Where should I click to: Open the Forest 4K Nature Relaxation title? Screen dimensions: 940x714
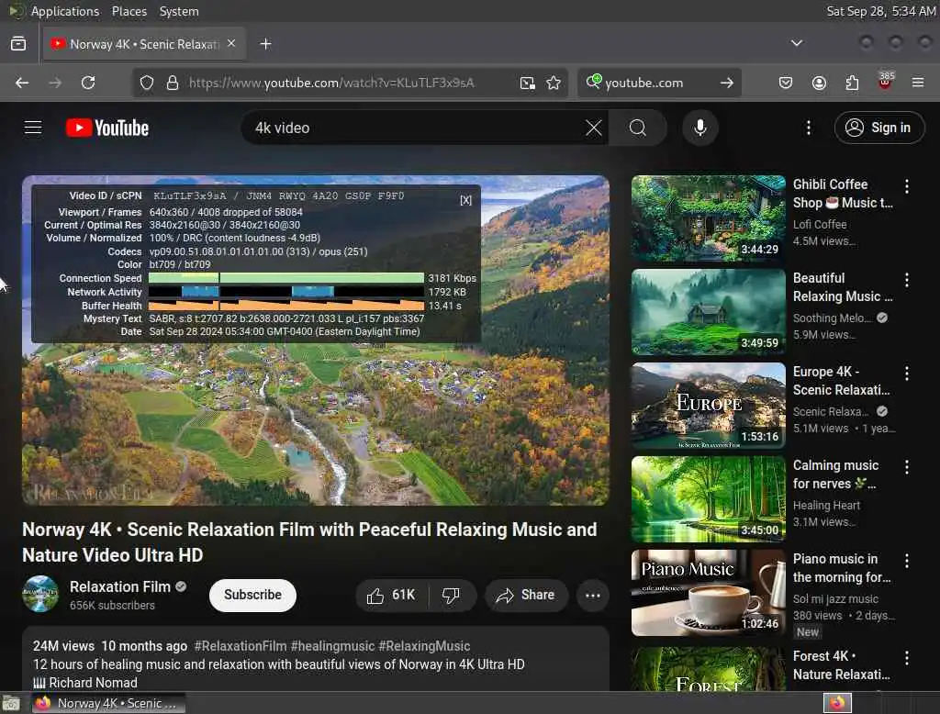pos(841,665)
